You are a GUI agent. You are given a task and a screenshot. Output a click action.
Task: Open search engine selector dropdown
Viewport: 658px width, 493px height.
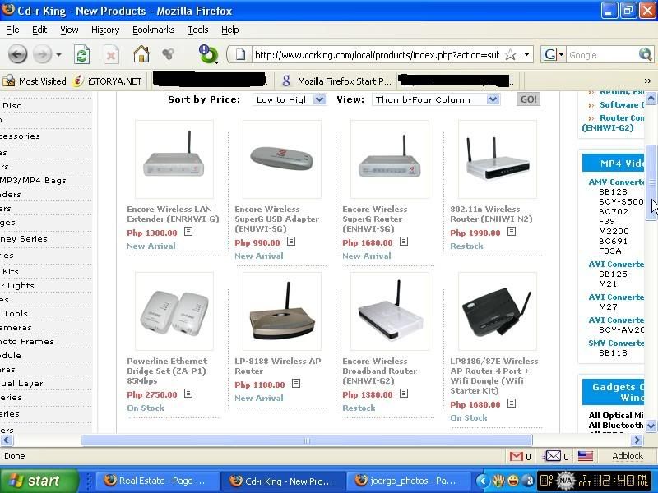coord(553,54)
